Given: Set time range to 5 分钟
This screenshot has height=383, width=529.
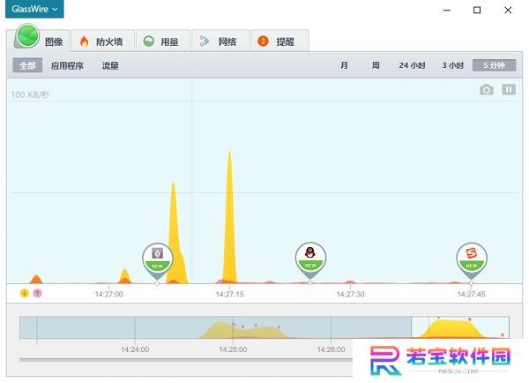Looking at the screenshot, I should point(495,65).
